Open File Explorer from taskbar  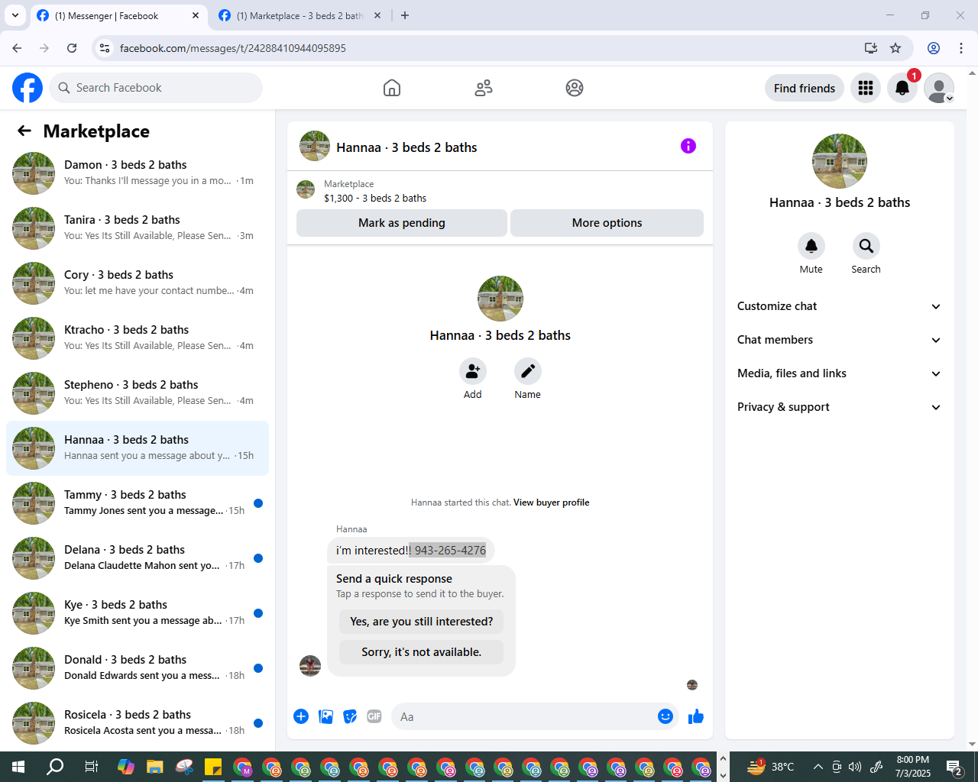click(x=155, y=767)
